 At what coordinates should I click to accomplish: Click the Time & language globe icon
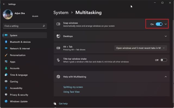coord(6,75)
